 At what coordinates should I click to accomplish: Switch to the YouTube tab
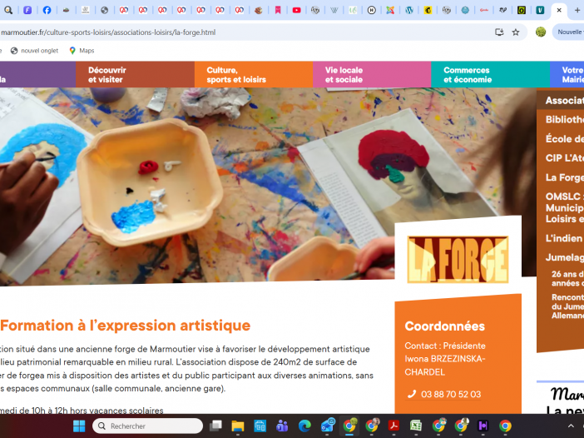[x=296, y=10]
